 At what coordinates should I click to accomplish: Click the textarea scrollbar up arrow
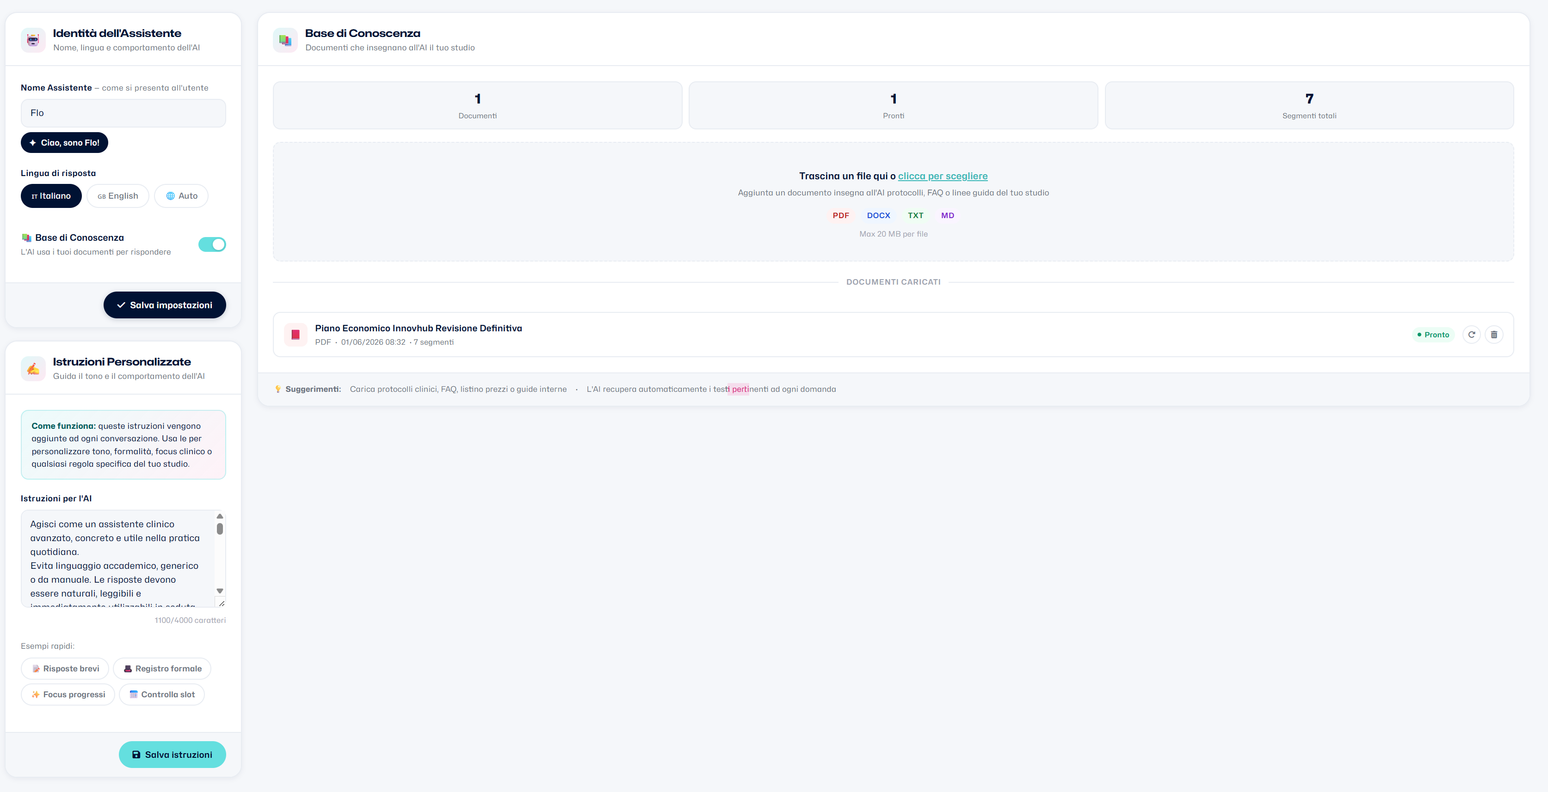tap(220, 517)
